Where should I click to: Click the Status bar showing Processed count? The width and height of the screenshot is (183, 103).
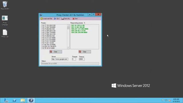click(x=70, y=64)
